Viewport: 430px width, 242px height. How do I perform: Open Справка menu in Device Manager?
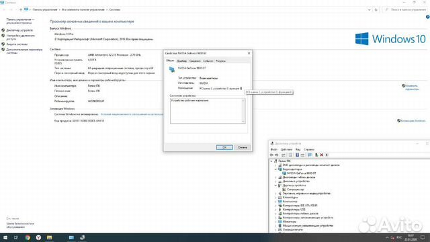pyautogui.click(x=309, y=149)
